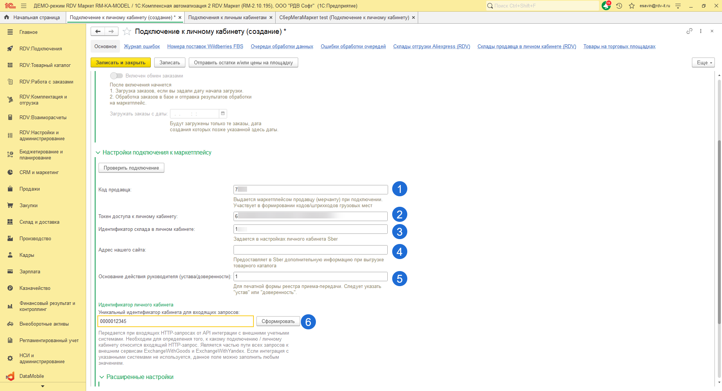Open Ошибки обработки очередей link
Viewport: 722px width, 391px height.
point(353,47)
